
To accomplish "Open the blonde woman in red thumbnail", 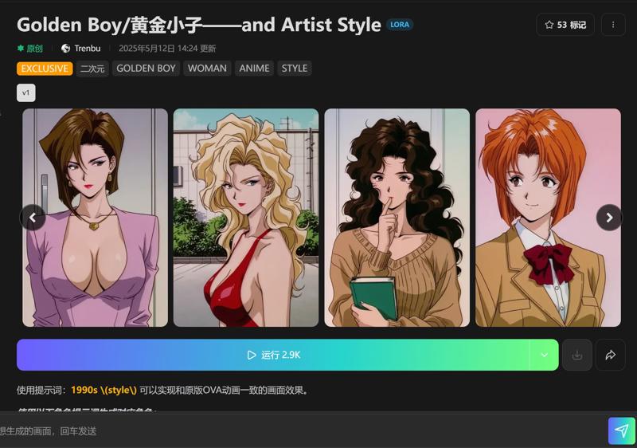I will tap(246, 218).
